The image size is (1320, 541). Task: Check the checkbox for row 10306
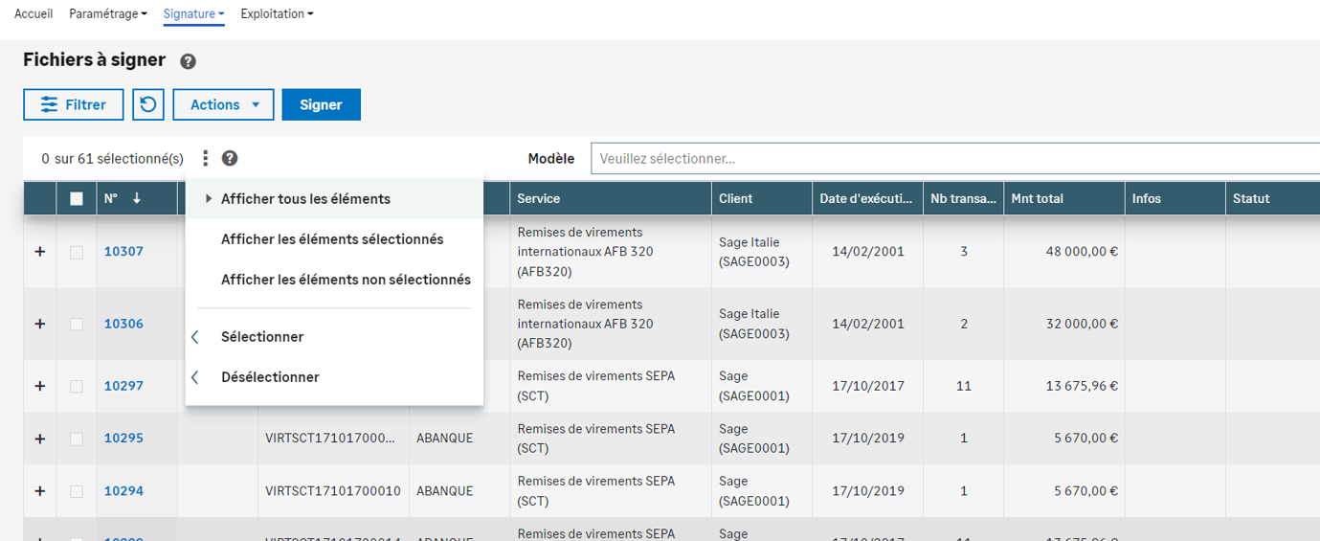click(77, 325)
